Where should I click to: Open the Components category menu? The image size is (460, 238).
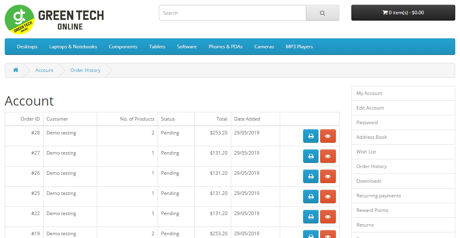(x=123, y=47)
